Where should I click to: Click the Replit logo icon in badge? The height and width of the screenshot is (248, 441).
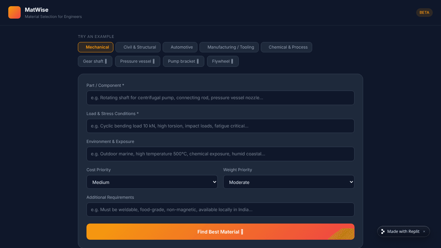383,231
